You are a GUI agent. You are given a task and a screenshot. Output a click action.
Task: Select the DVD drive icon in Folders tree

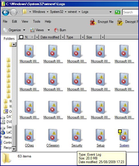pos(3,122)
